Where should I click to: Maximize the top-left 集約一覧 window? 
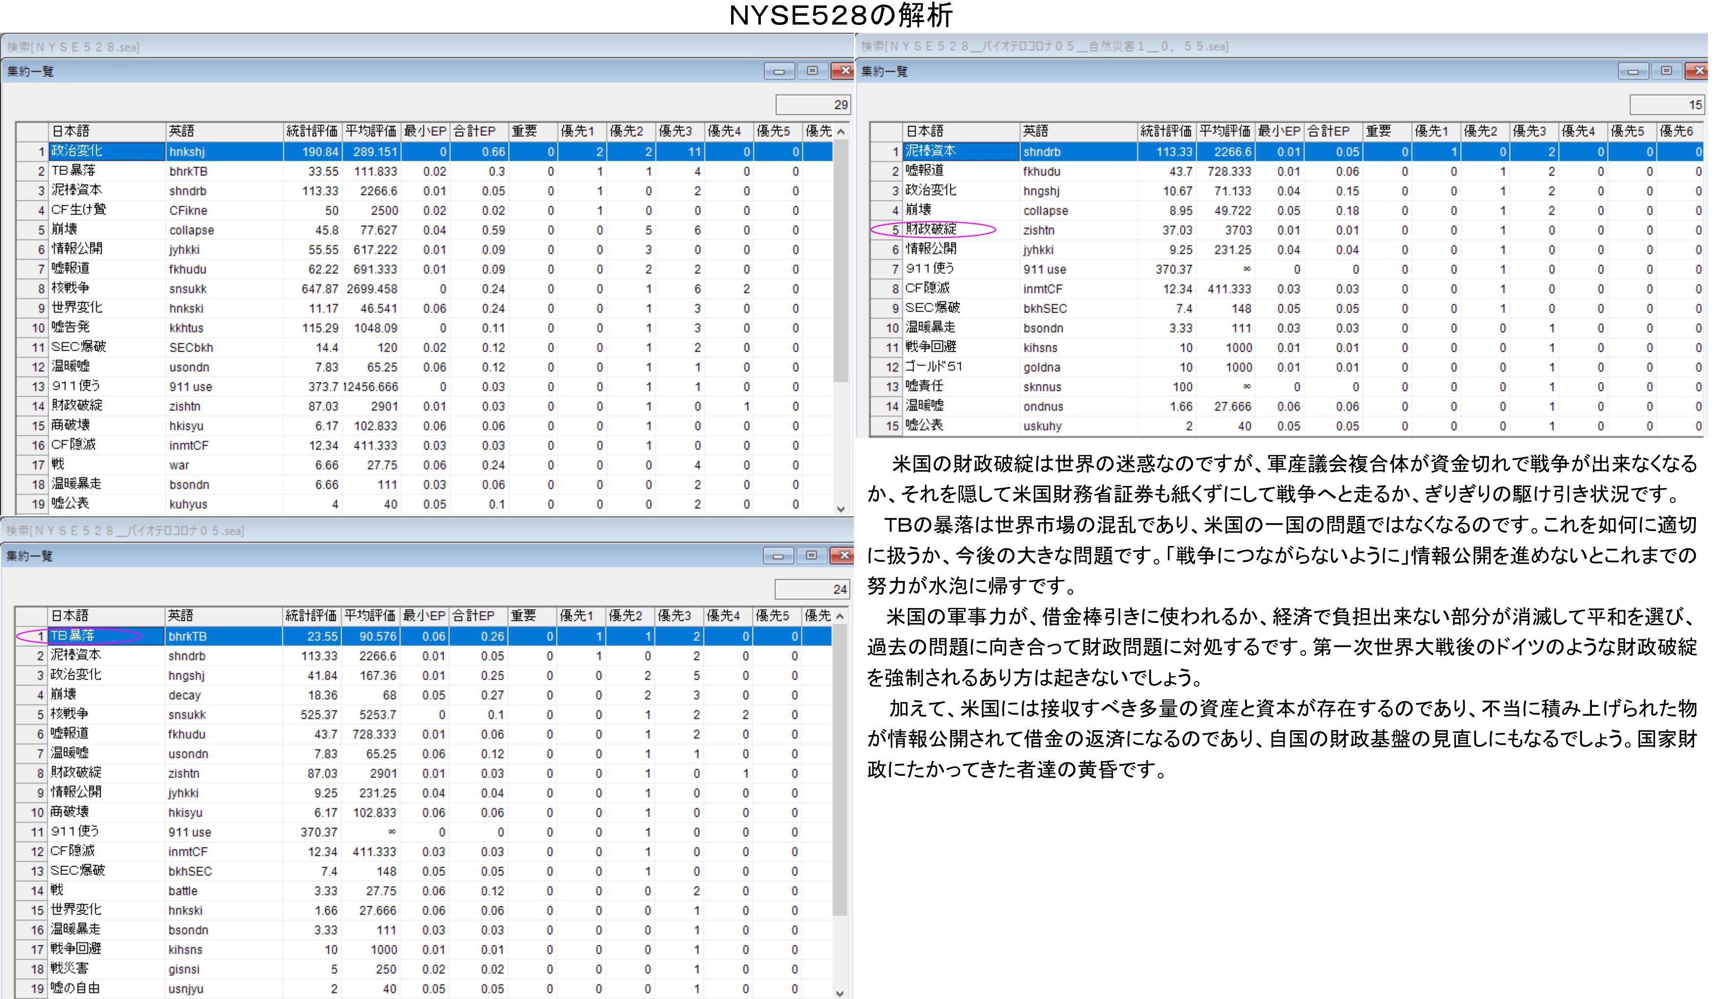(x=812, y=71)
